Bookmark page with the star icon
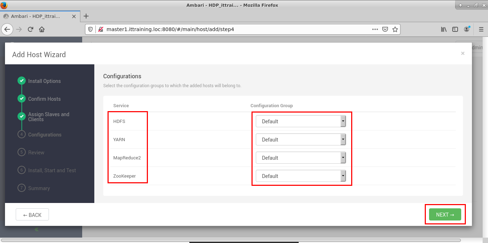 coord(395,29)
